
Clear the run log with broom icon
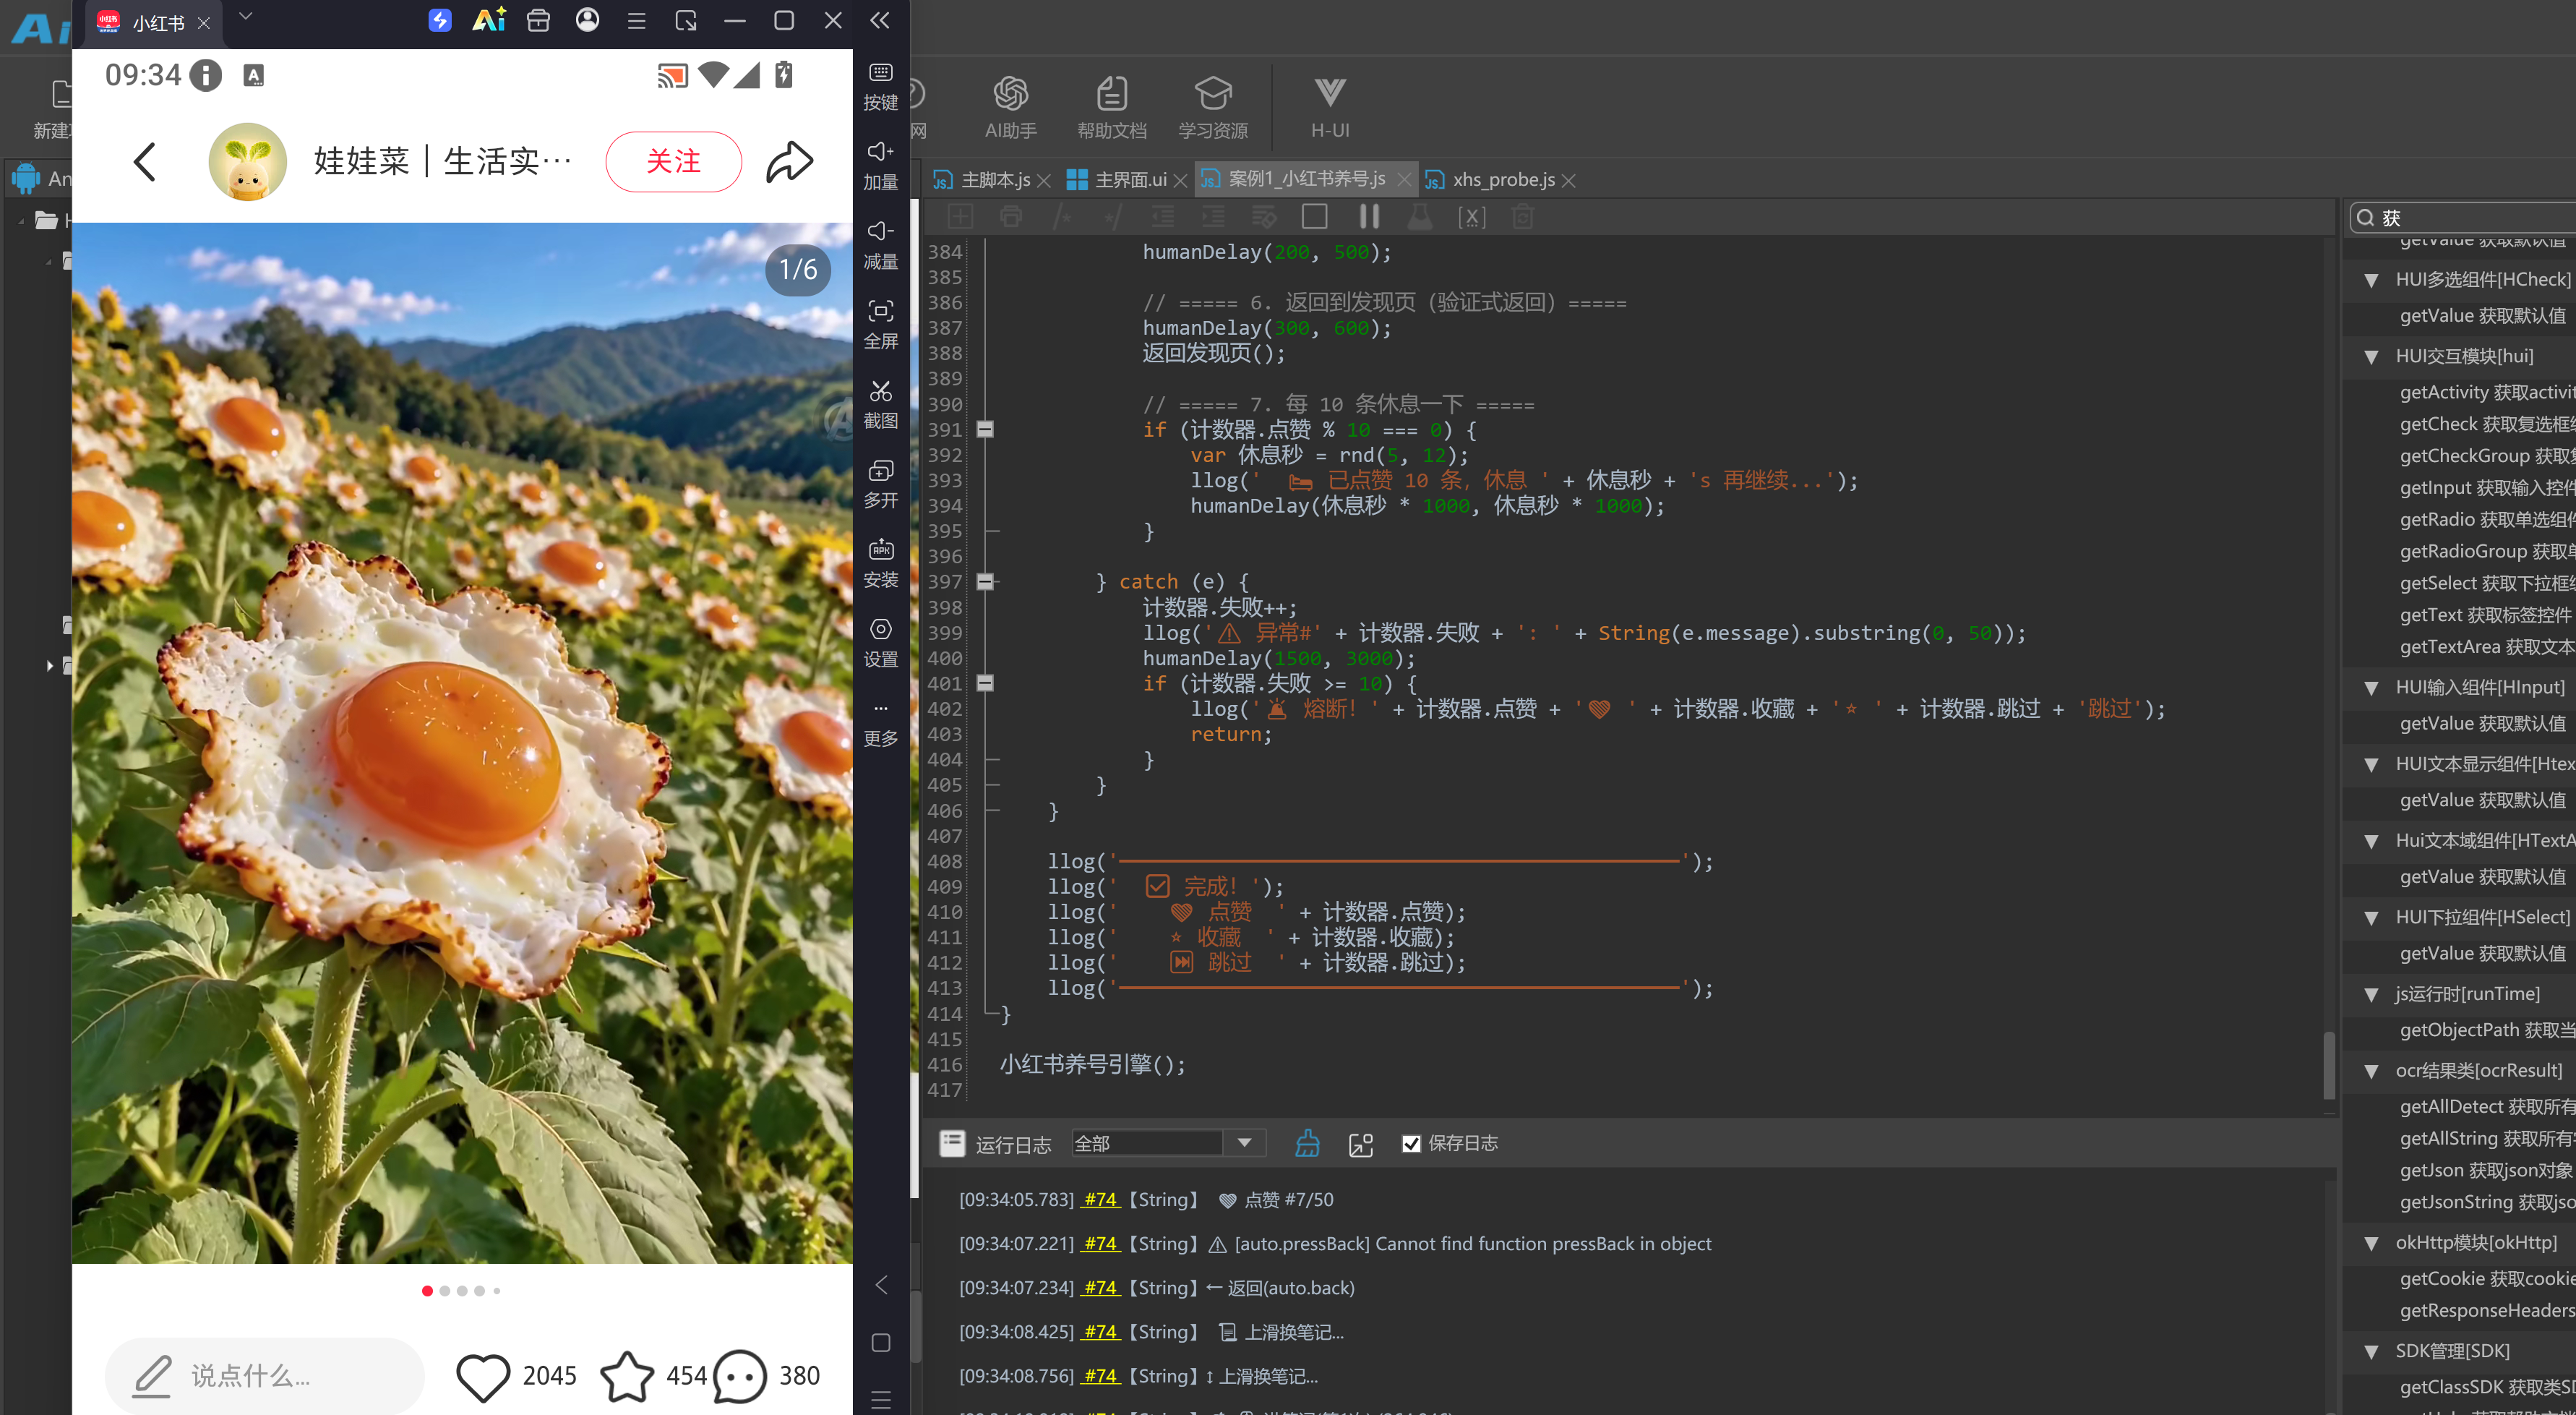[1307, 1143]
